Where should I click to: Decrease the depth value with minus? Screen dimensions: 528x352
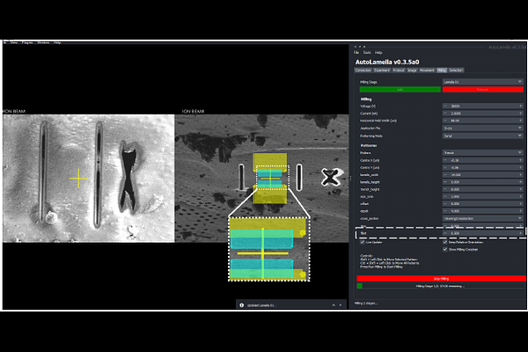(x=445, y=211)
